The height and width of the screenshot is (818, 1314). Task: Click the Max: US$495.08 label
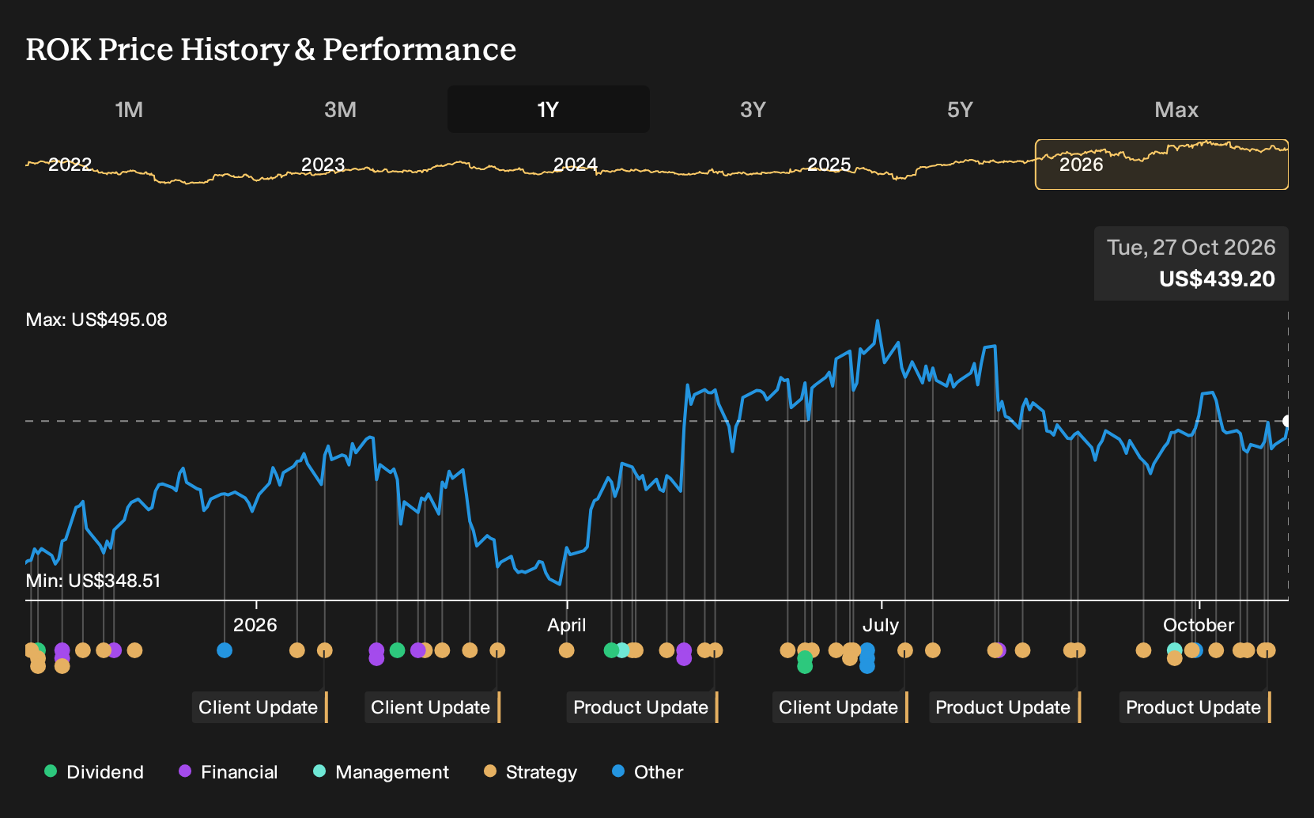(x=96, y=320)
